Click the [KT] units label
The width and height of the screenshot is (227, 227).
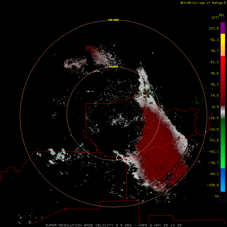[x=215, y=17]
